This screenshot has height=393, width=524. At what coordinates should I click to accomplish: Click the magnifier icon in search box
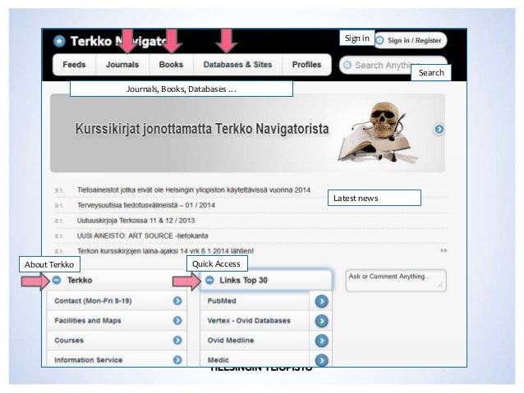pyautogui.click(x=347, y=65)
